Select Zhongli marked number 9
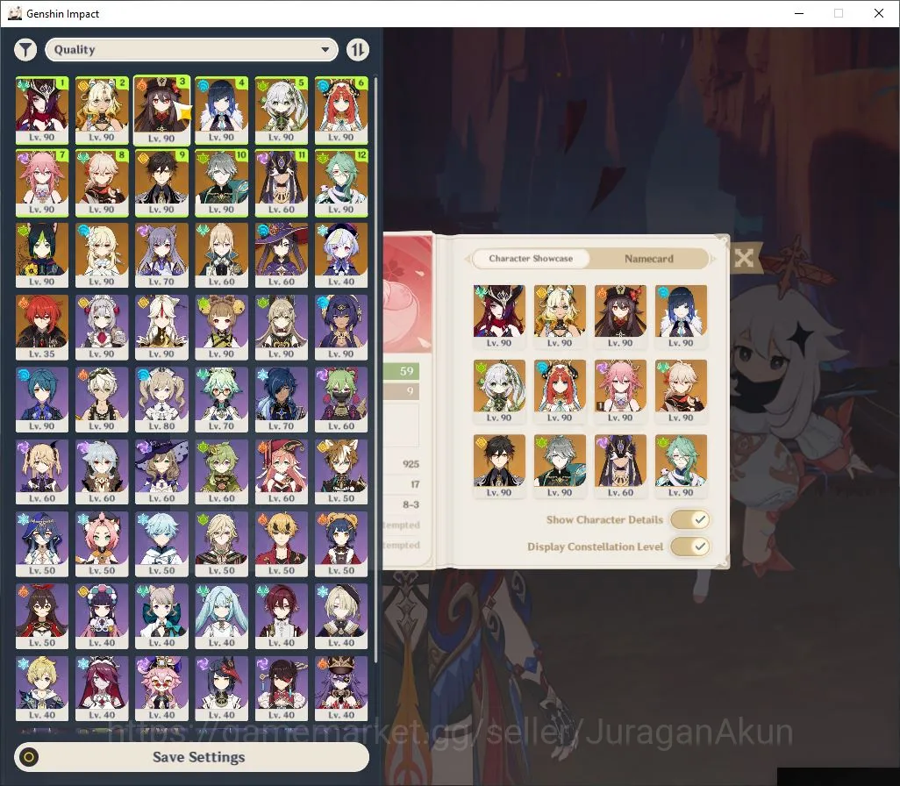The width and height of the screenshot is (900, 786). pos(162,182)
